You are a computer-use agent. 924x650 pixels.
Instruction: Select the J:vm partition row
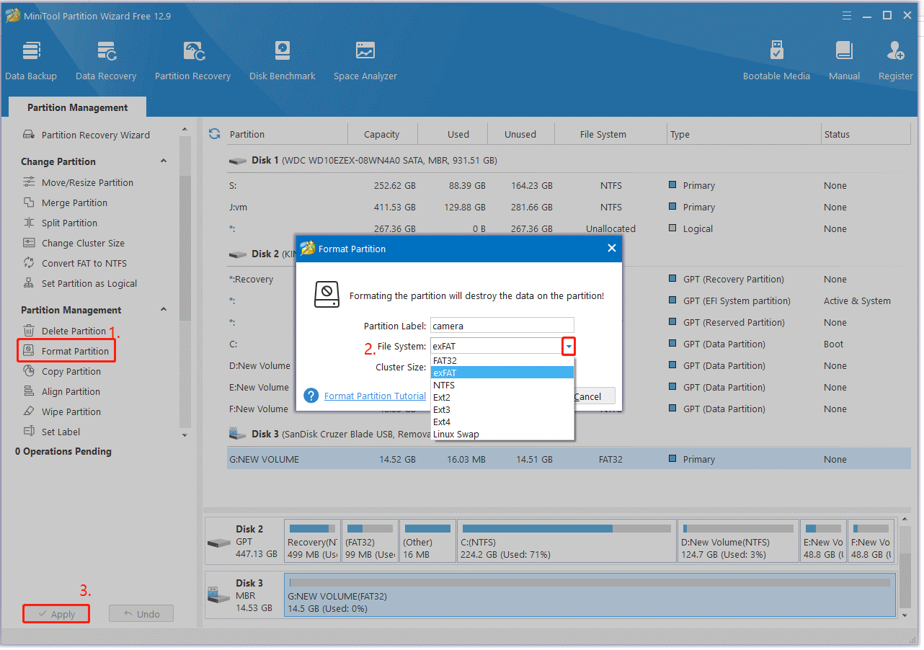(569, 207)
